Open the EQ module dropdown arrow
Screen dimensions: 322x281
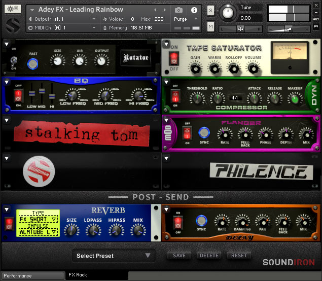(x=7, y=82)
